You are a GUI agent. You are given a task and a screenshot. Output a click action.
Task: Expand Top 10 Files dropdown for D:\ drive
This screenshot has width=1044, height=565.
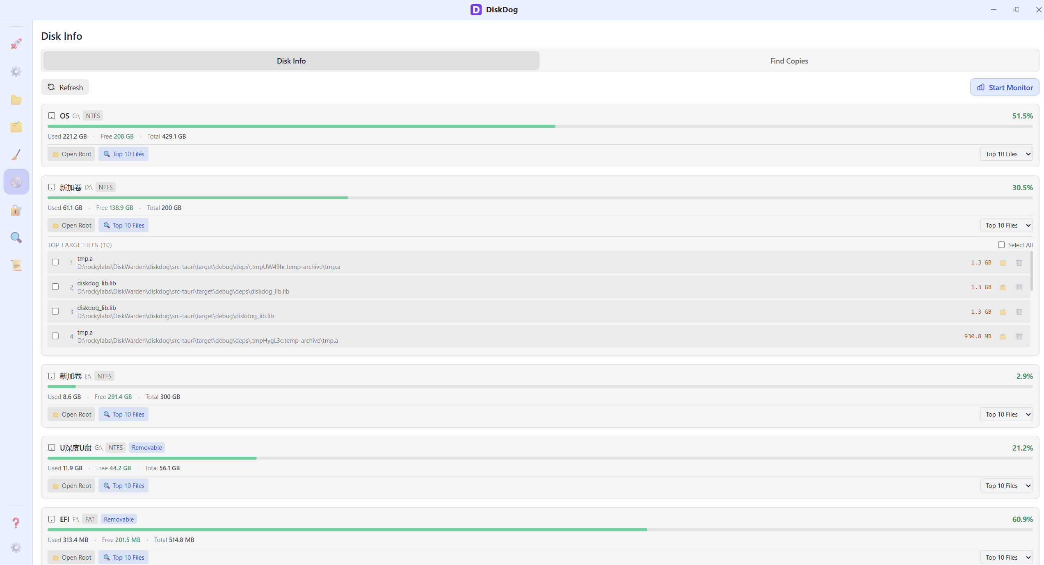[x=1007, y=226]
